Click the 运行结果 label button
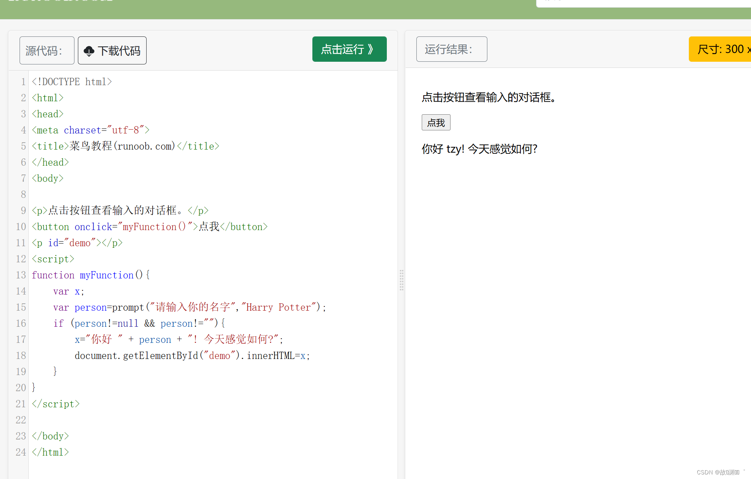This screenshot has height=479, width=751. point(452,49)
